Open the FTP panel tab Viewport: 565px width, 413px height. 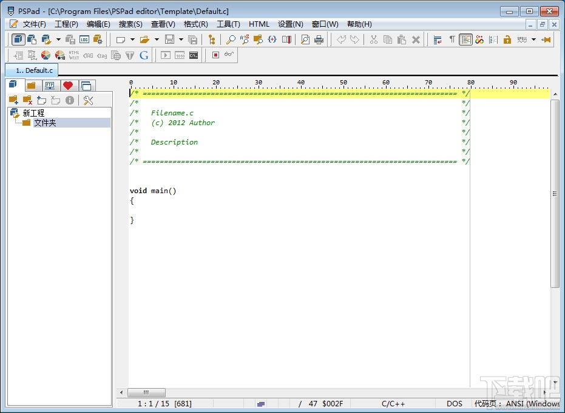[49, 86]
